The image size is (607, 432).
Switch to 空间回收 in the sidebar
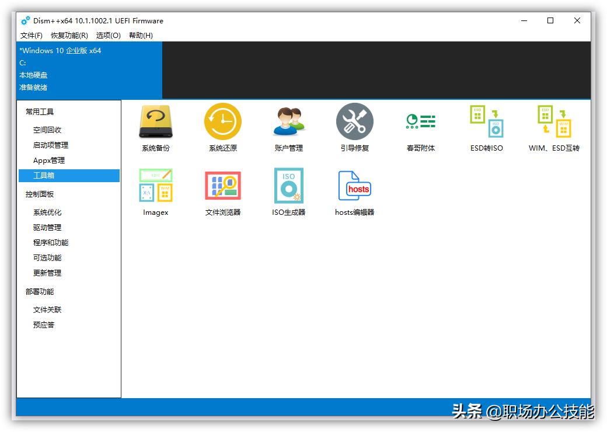coord(47,130)
